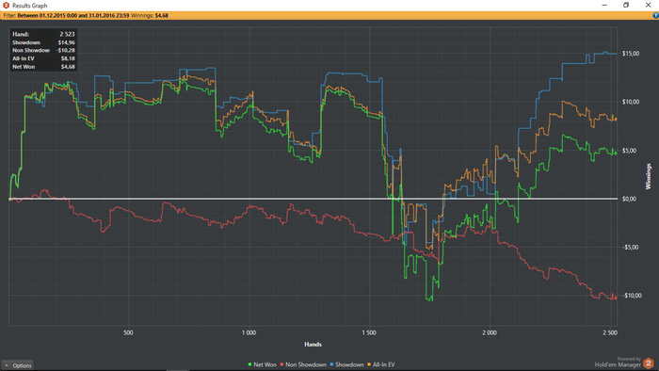This screenshot has width=659, height=371.
Task: Click the 500 hands axis label
Action: [x=128, y=332]
